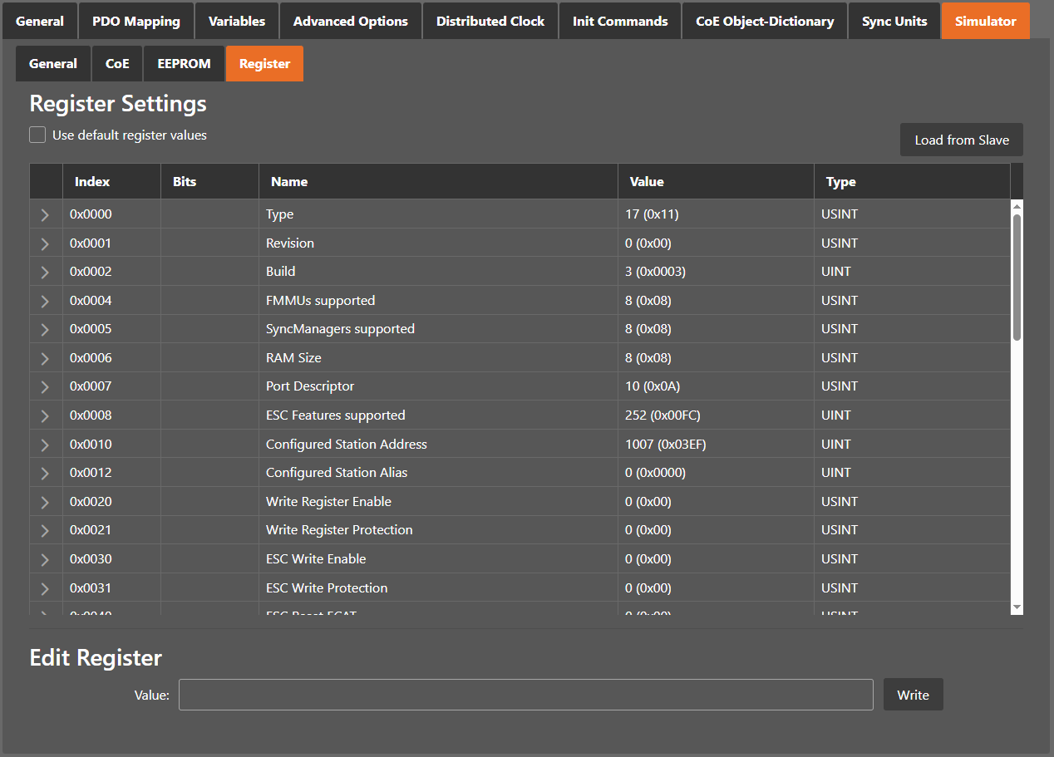Expand the ESC Features supported row chevron

click(45, 416)
